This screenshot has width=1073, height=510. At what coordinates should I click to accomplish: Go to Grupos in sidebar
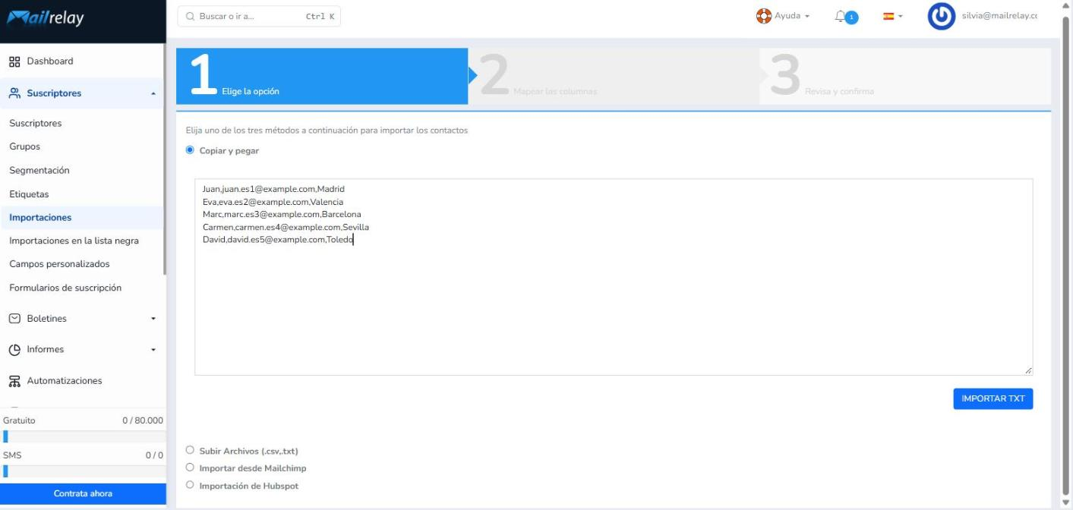click(x=25, y=146)
